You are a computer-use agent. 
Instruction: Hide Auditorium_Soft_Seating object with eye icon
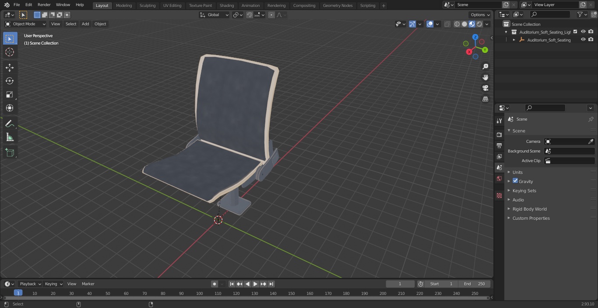583,40
